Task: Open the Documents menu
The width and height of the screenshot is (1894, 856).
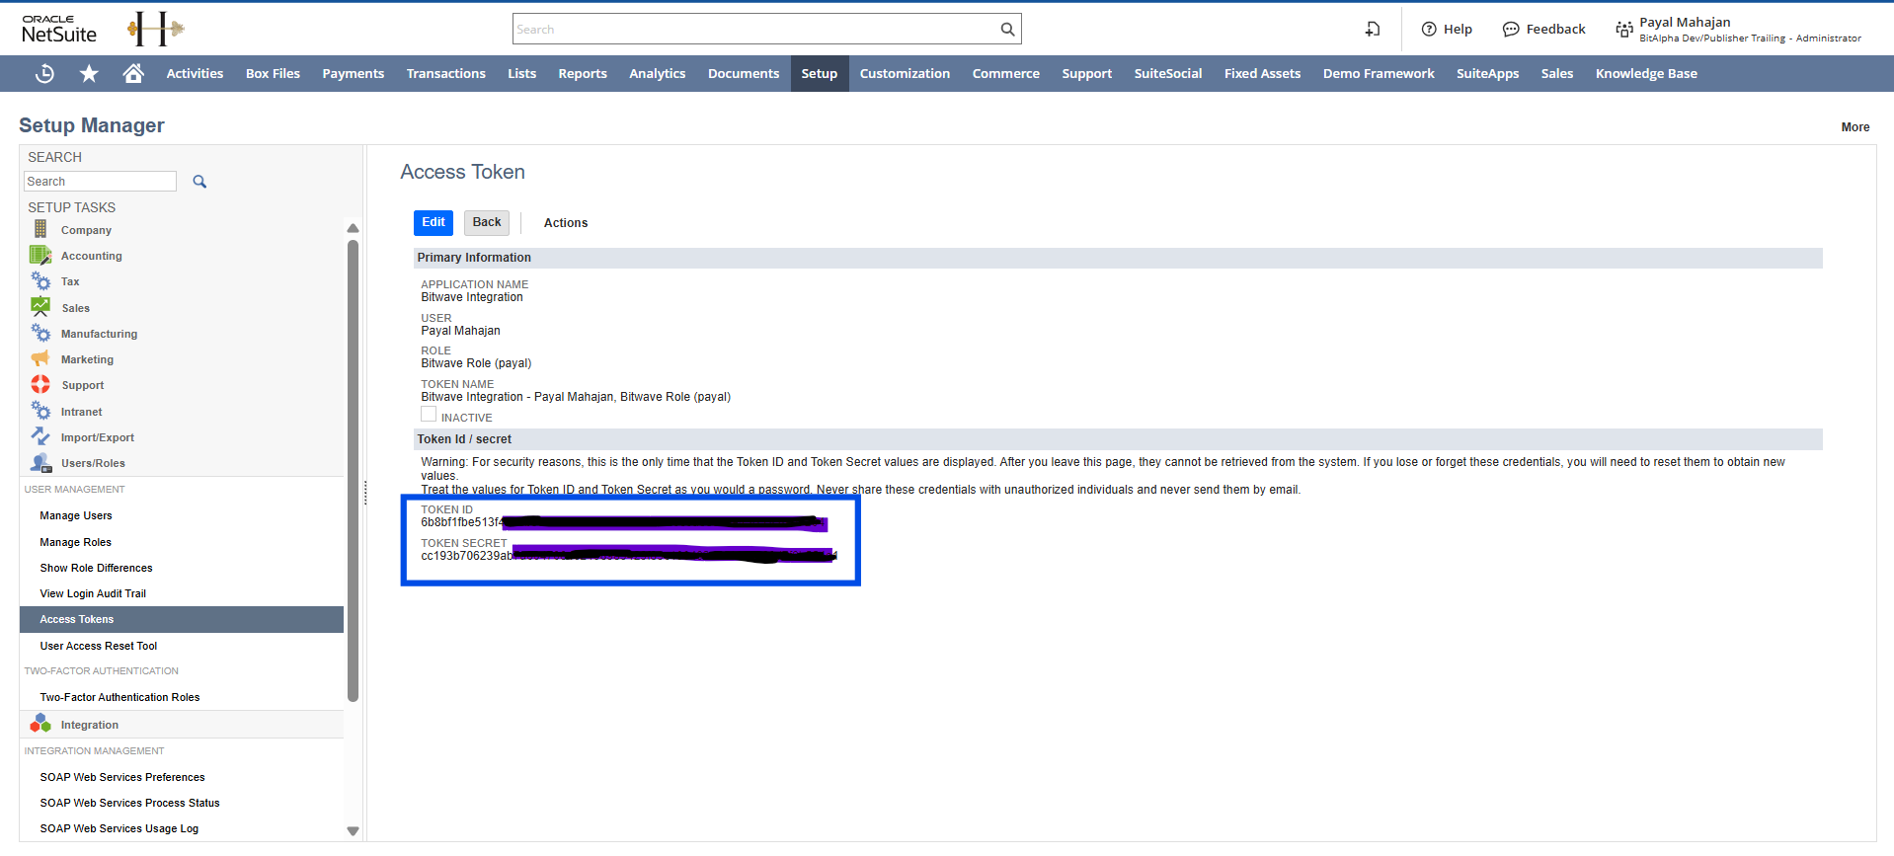Action: [x=744, y=73]
